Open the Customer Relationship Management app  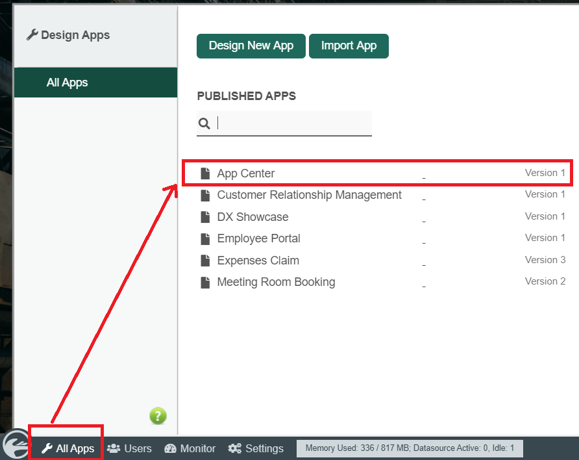309,195
